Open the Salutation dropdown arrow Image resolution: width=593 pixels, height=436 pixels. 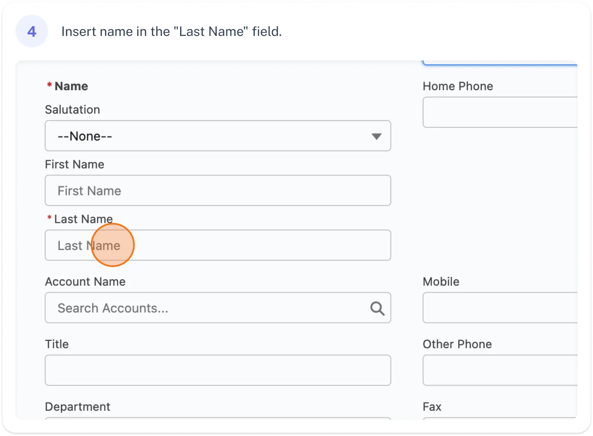pos(376,136)
